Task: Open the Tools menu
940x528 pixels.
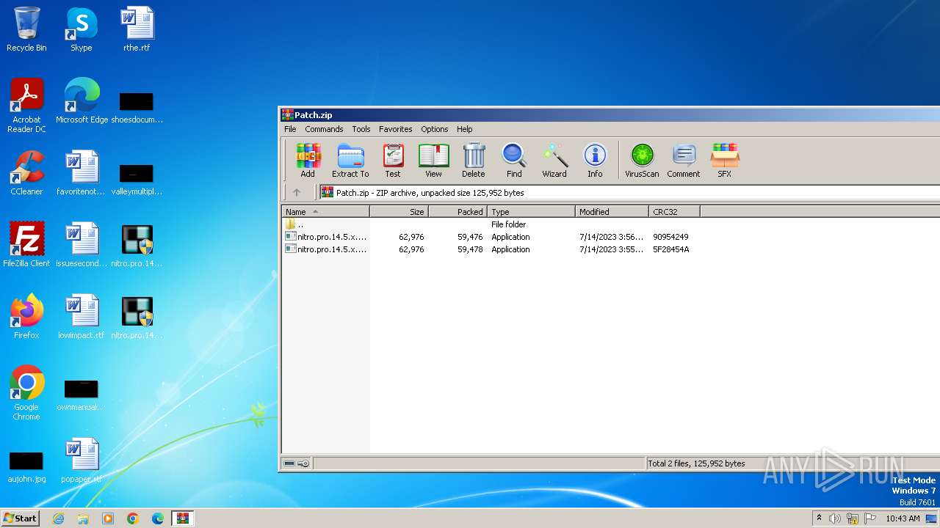Action: (x=361, y=129)
